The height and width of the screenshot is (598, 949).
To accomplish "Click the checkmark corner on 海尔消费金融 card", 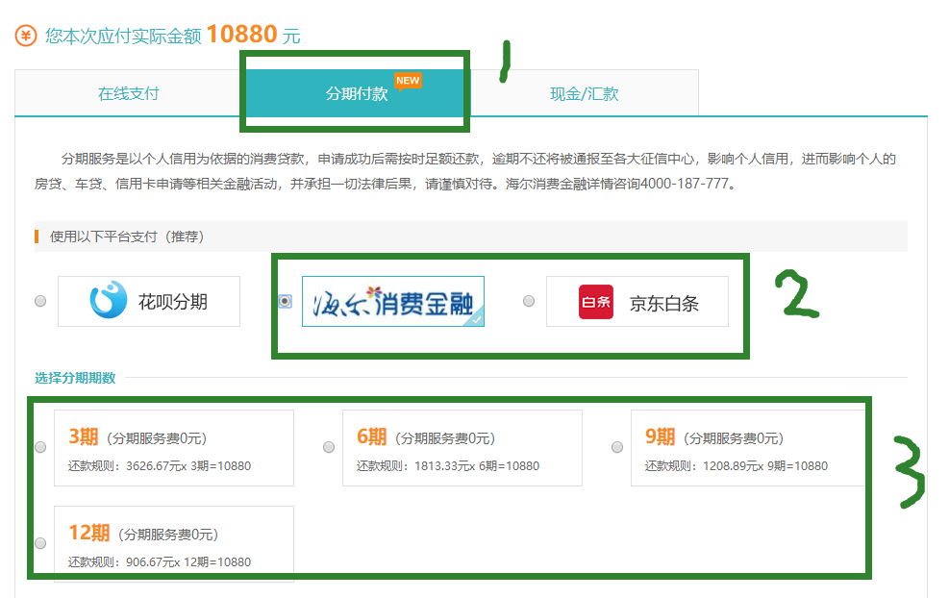I will point(476,318).
